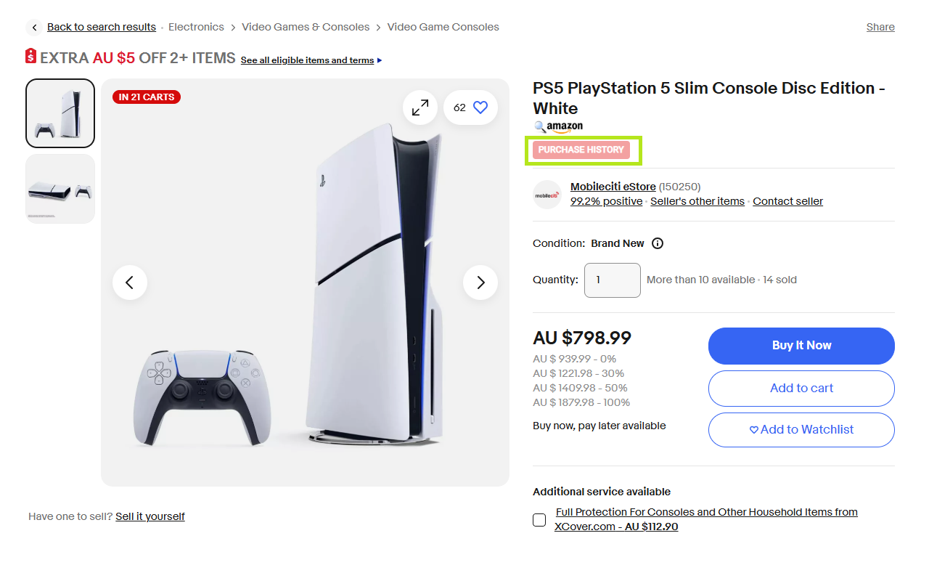The image size is (929, 581).
Task: Click Sell it yourself link
Action: tap(150, 516)
